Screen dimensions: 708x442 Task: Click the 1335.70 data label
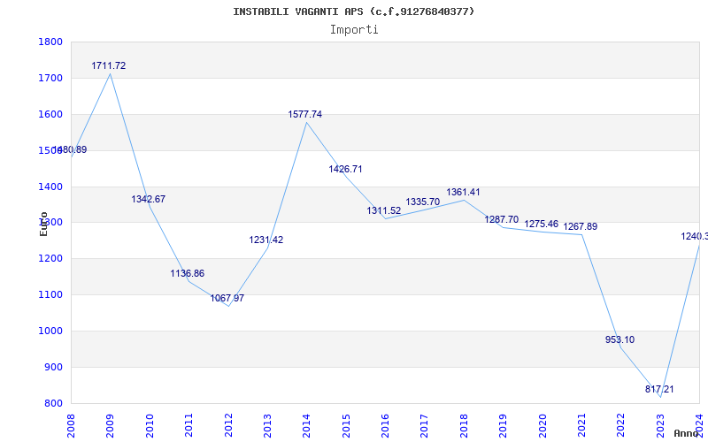[423, 202]
